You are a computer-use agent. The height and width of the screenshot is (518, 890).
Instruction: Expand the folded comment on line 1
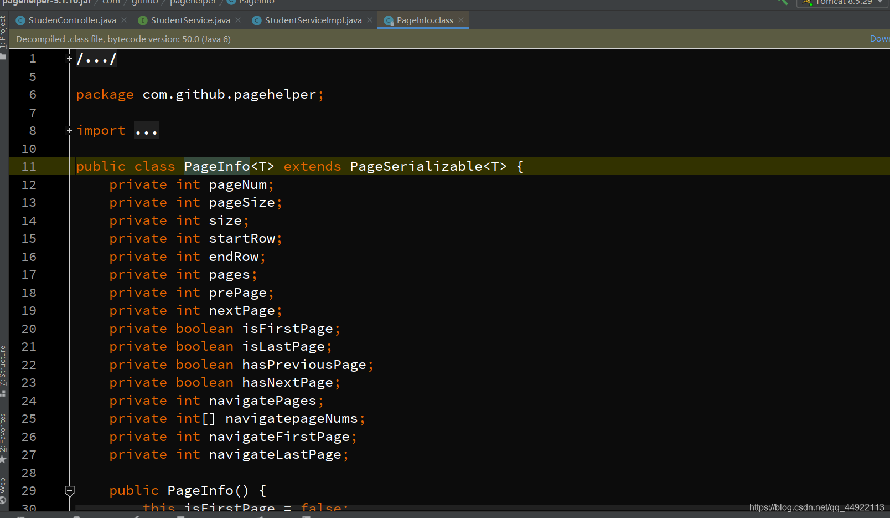(69, 59)
